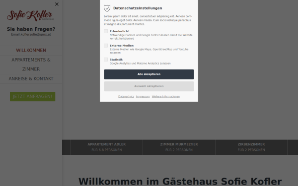Click the Willkommen im Gästehaus Sofie Kofler heading
The height and width of the screenshot is (186, 298).
[180, 181]
